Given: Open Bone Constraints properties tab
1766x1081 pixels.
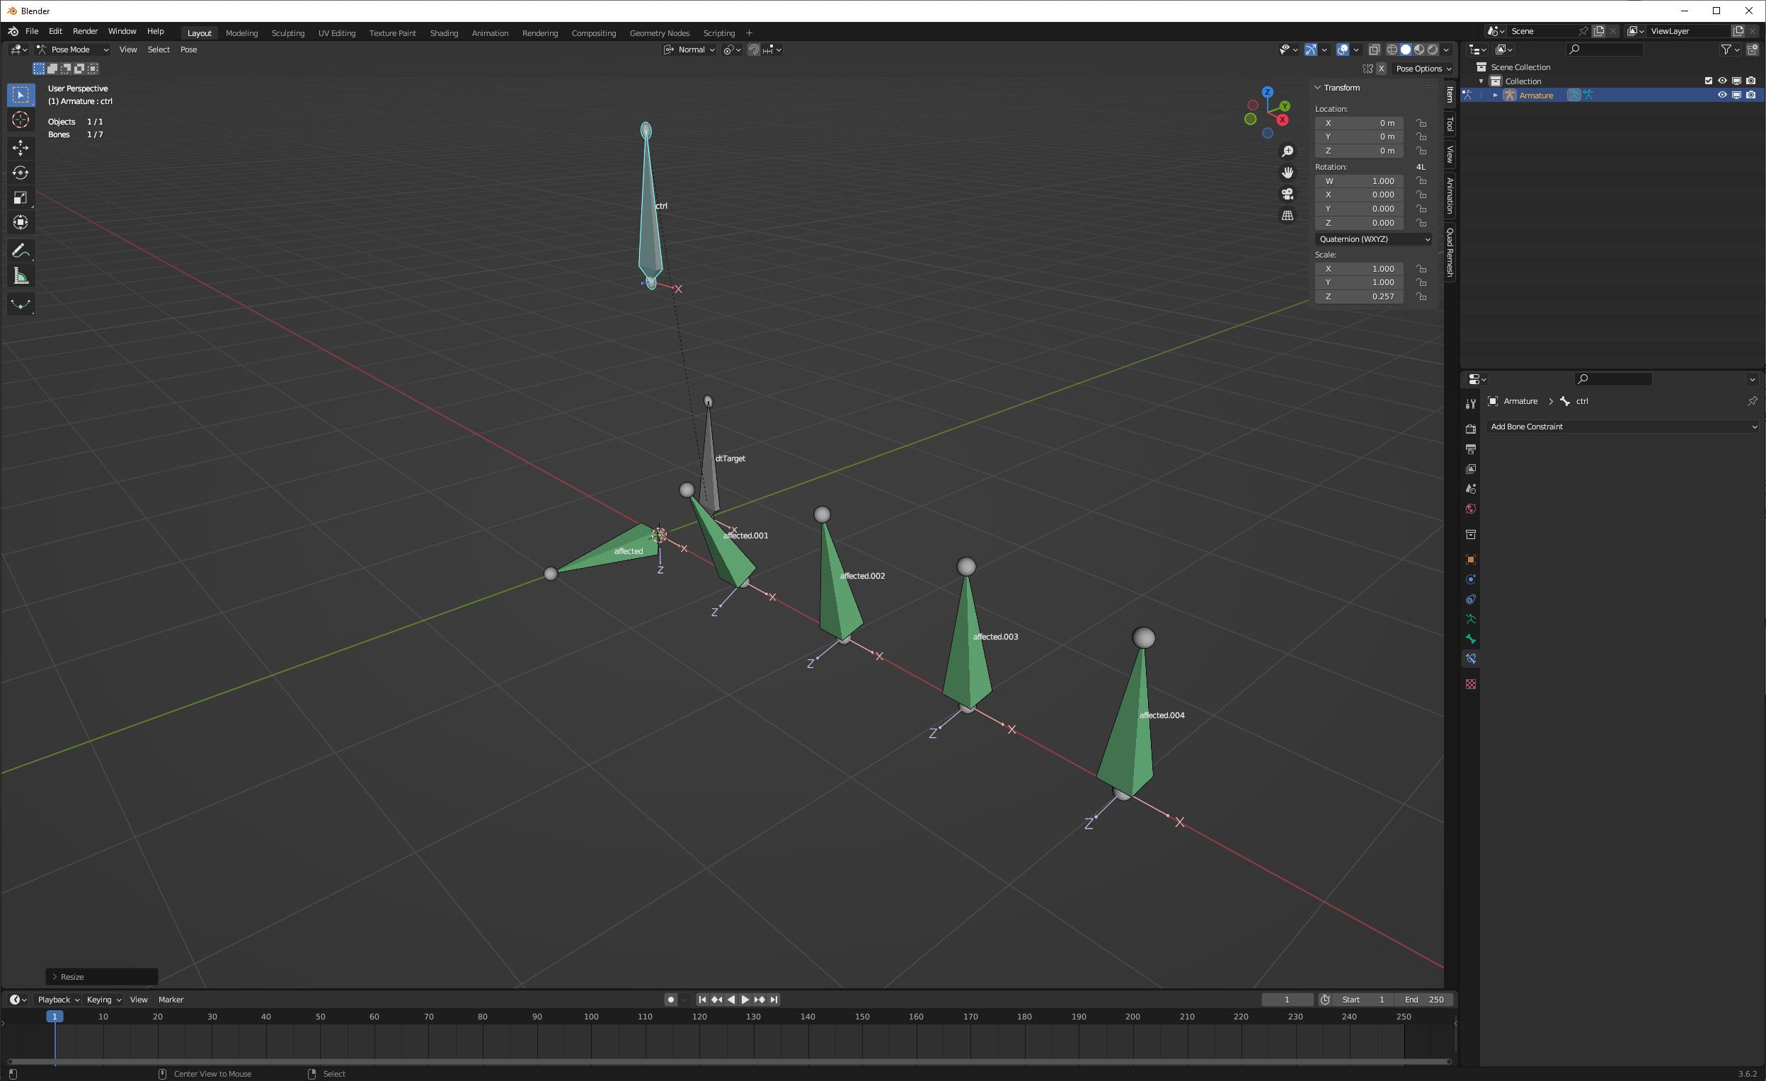Looking at the screenshot, I should (1471, 659).
